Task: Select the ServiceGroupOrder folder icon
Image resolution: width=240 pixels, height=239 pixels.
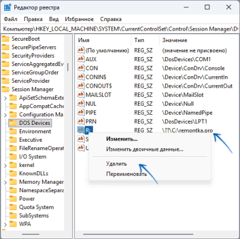Action: click(x=5, y=73)
